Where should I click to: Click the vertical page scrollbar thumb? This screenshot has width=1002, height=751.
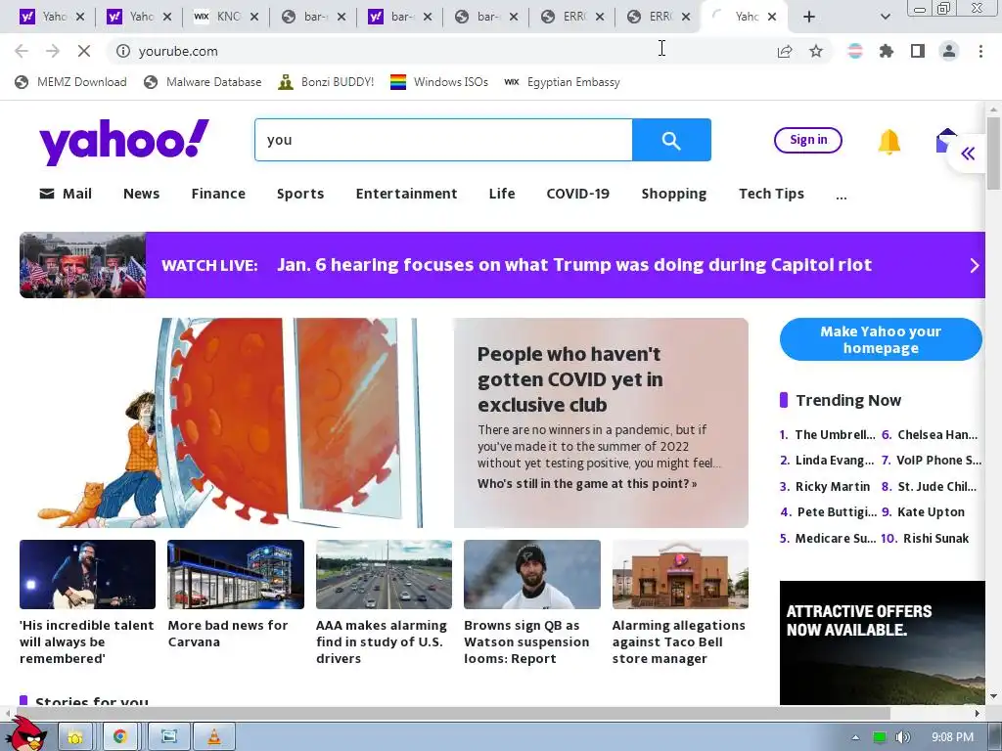993,152
